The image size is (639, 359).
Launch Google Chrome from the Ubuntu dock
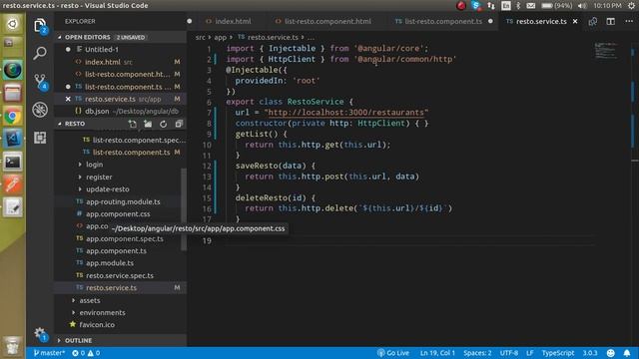coord(13,117)
